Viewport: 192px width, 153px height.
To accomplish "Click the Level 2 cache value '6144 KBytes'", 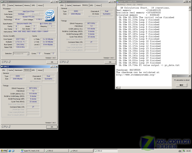I will click(x=48, y=44).
